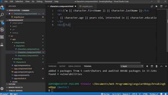Image resolution: width=168 pixels, height=95 pixels.
Task: Click LF end of line setting
Action: pos(140,94)
